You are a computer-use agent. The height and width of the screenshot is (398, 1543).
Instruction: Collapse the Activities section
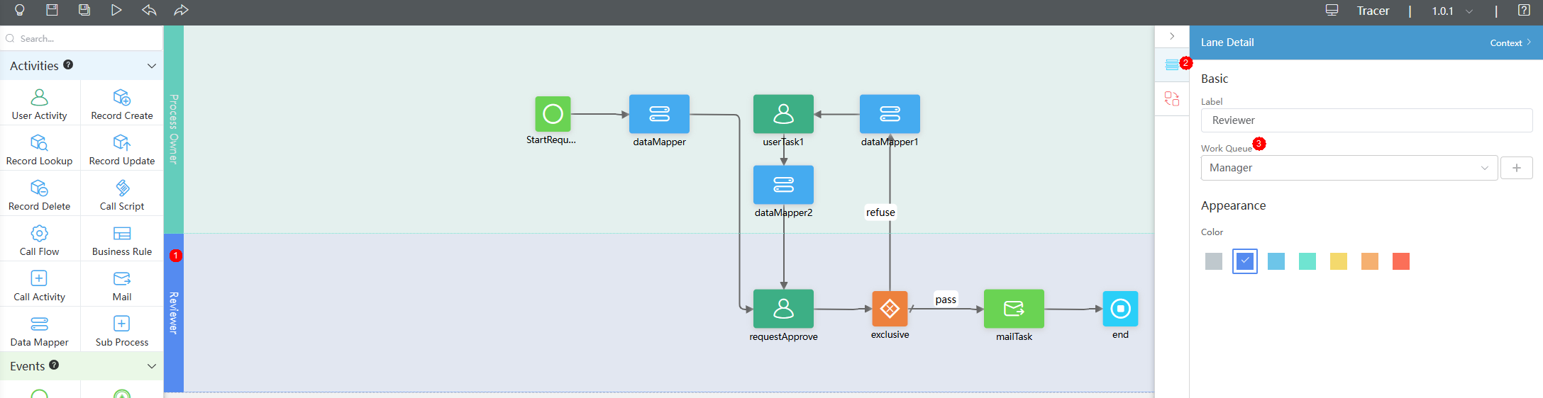[x=151, y=66]
